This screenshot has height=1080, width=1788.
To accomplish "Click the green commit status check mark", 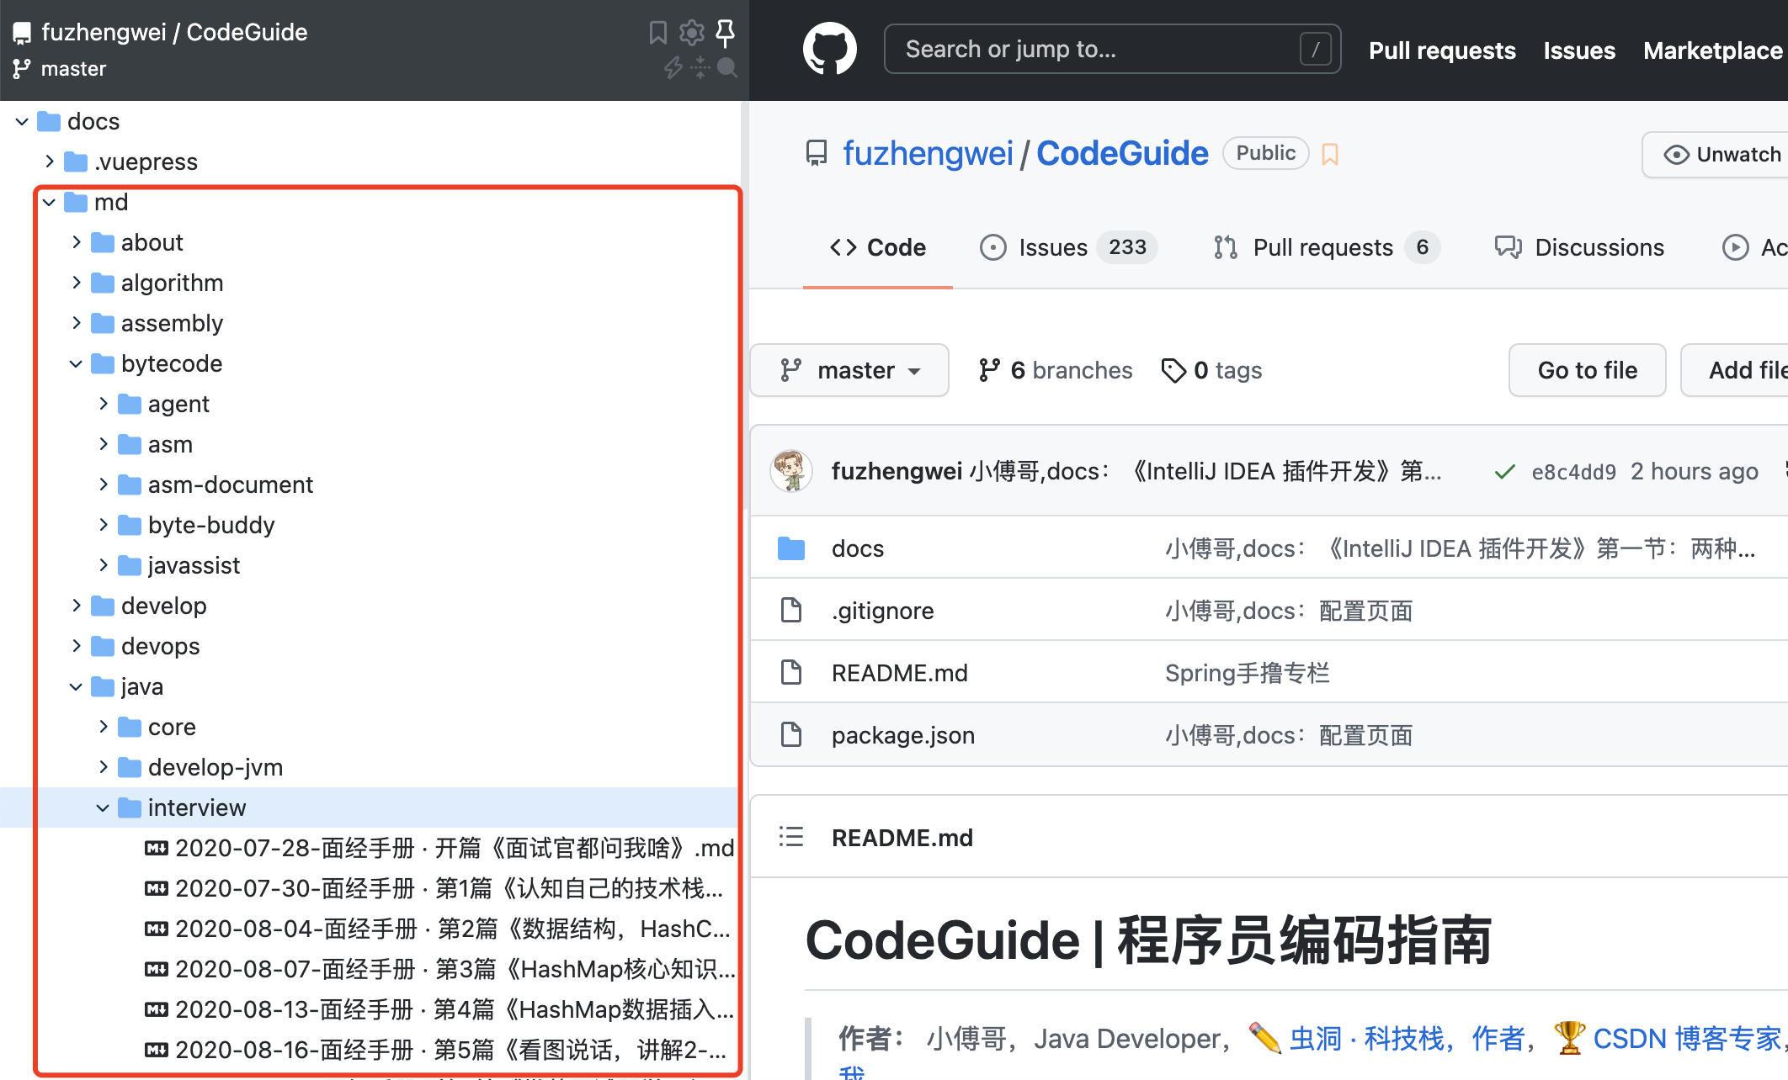I will [1504, 472].
